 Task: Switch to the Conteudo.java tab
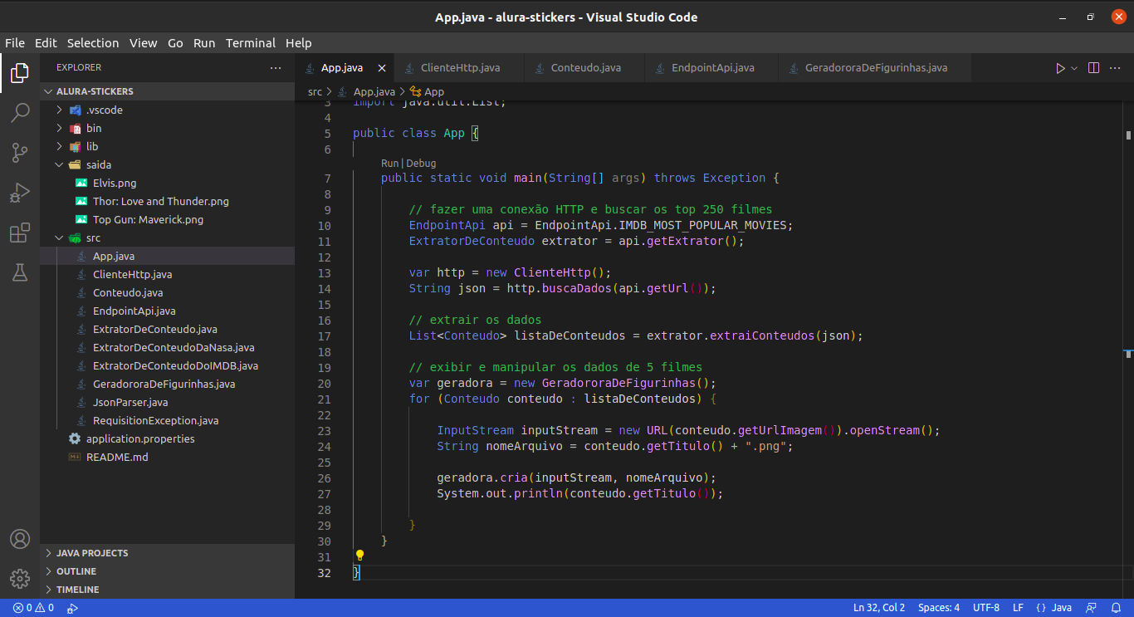584,67
